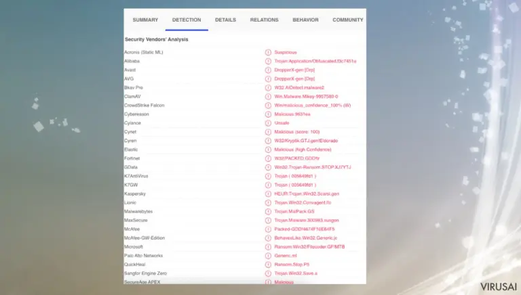Click the alert icon for Microsoft Ransom detection
The height and width of the screenshot is (295, 521).
tap(268, 247)
